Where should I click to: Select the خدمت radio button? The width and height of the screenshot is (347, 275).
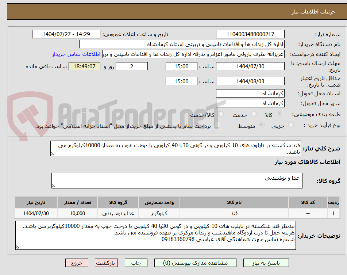pyautogui.click(x=254, y=114)
